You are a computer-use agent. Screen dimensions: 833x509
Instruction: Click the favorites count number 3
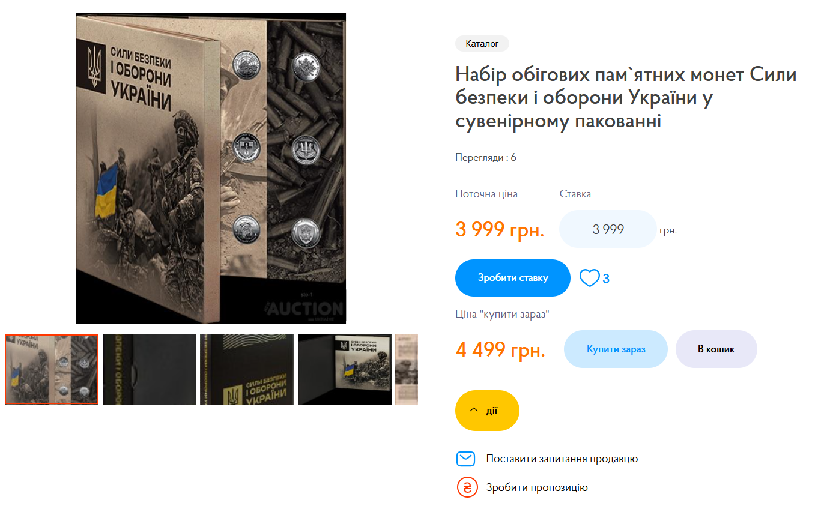pyautogui.click(x=606, y=279)
